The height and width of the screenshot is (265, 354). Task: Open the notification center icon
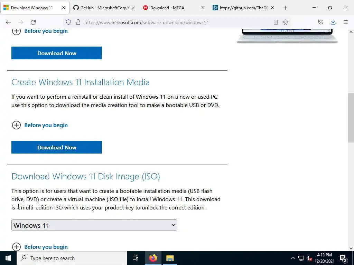[x=343, y=258]
